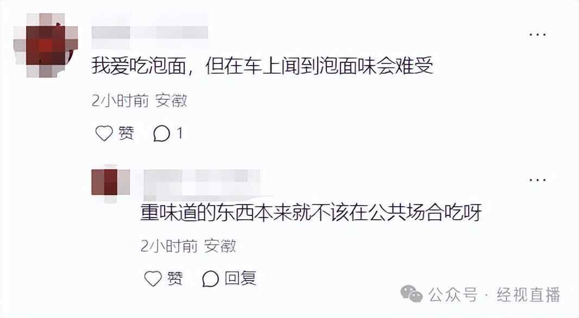This screenshot has width=579, height=318.
Task: Select the reply text 重味道的东西本来就不该在公共场合吃呀
Action: click(311, 212)
